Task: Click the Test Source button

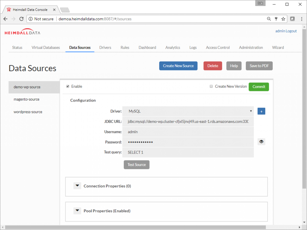Action: point(136,165)
